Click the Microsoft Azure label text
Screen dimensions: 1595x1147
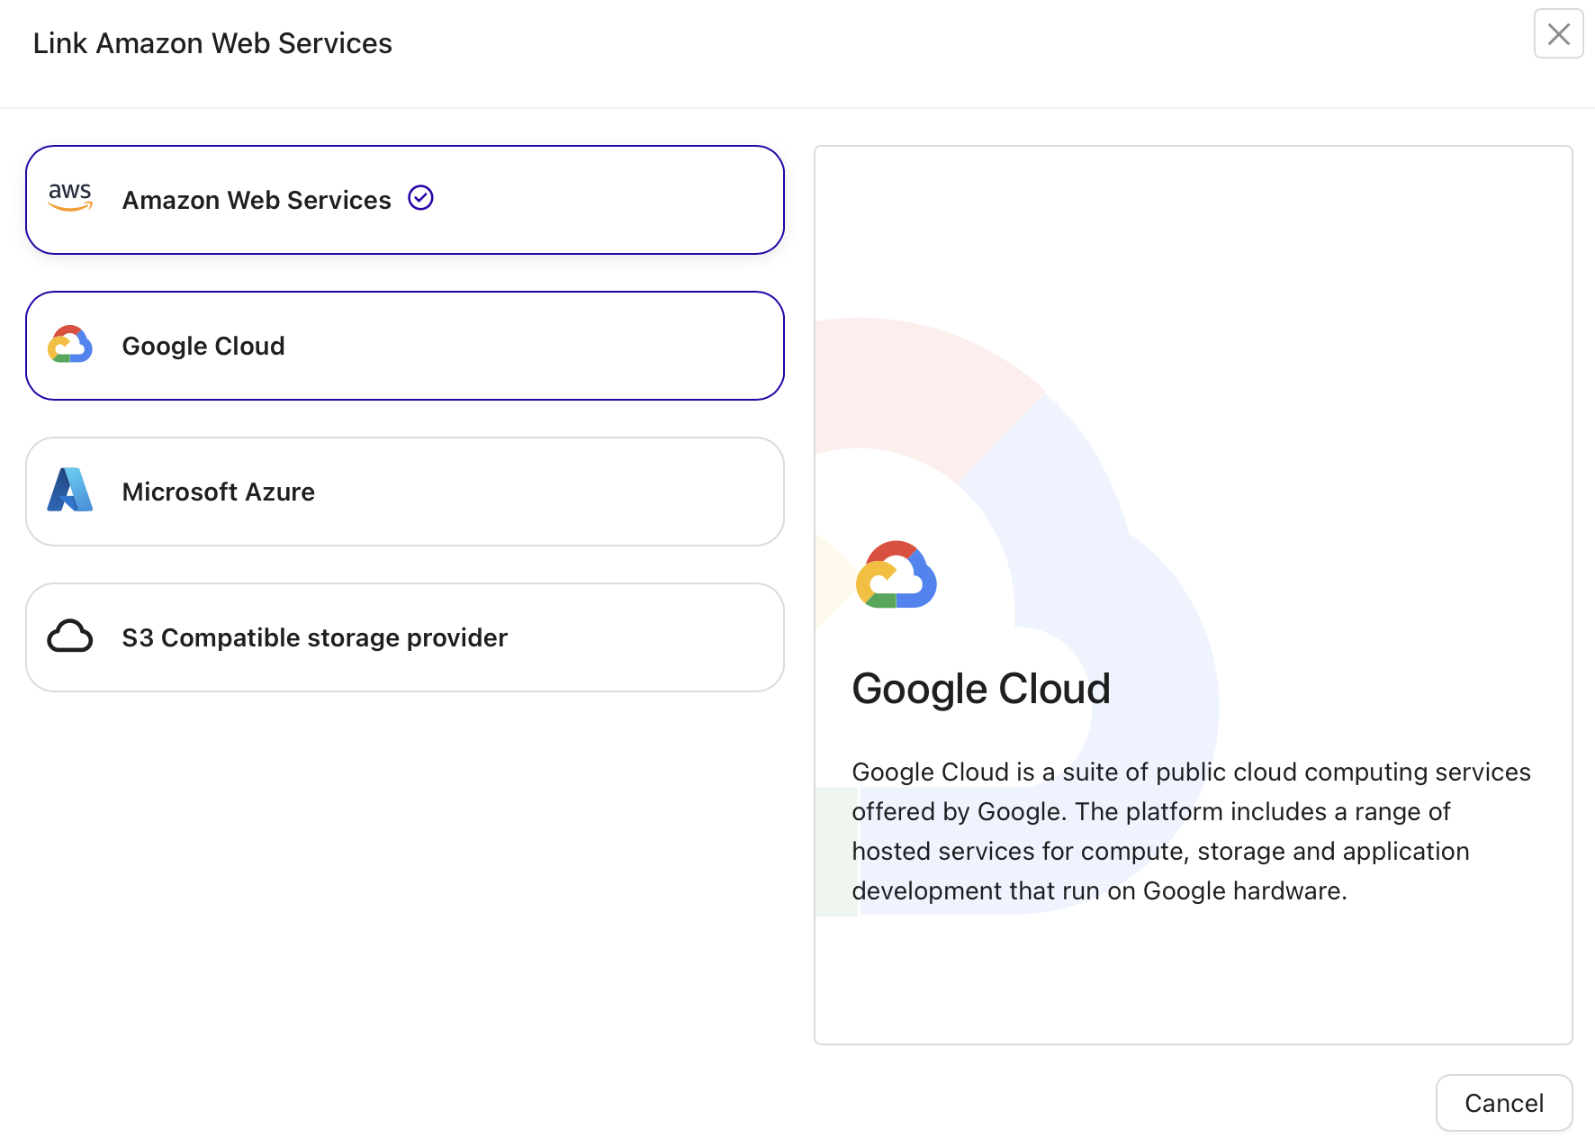coord(219,491)
